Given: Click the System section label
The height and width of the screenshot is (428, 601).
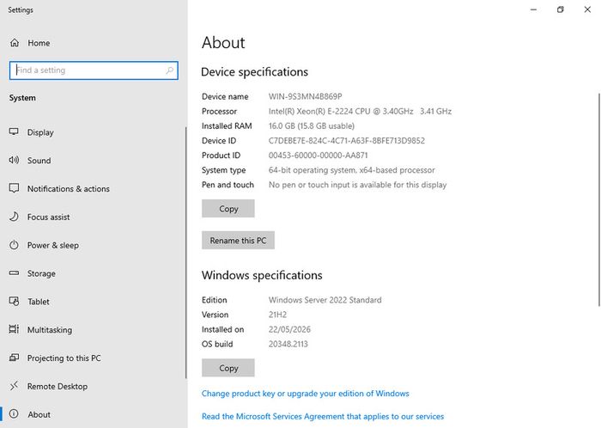Looking at the screenshot, I should click(22, 98).
